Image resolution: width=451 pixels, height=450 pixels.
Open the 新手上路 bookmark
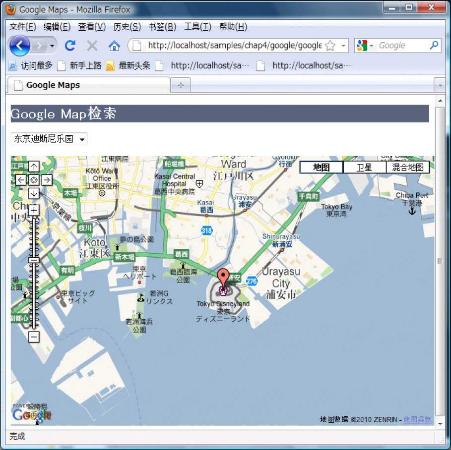pos(79,66)
